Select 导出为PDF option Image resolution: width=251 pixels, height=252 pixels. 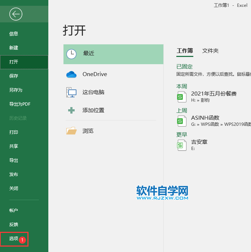[24, 104]
